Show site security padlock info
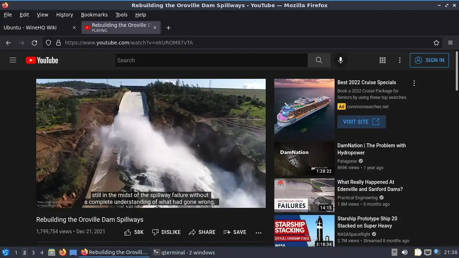This screenshot has width=459, height=258. tap(58, 43)
